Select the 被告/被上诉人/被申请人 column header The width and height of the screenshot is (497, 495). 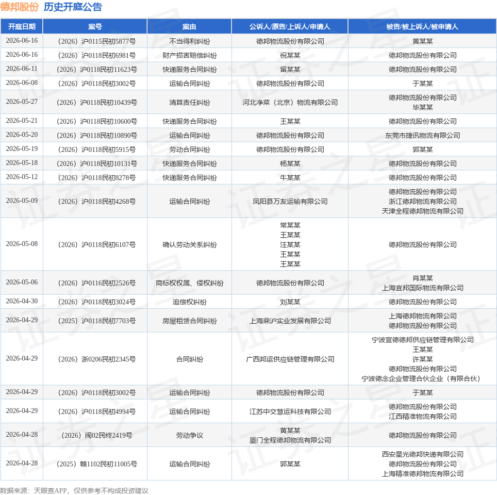[x=422, y=27]
